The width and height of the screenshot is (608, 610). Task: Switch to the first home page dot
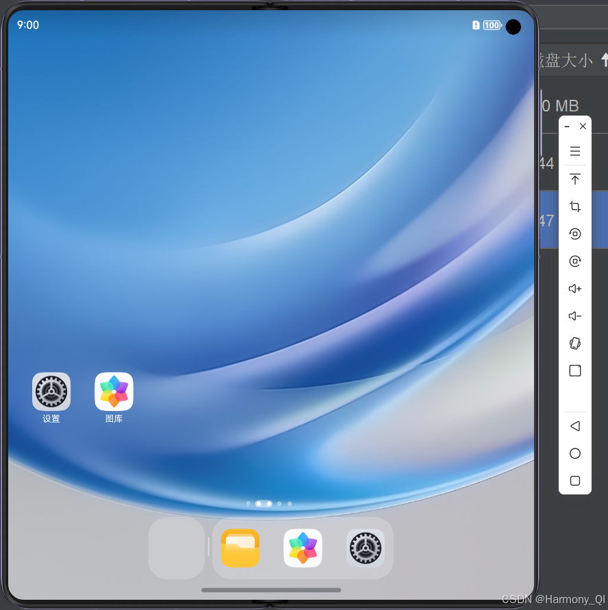(248, 504)
